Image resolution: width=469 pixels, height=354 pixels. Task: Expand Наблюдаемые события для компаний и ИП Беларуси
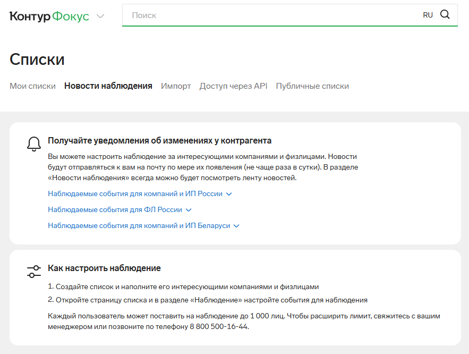[x=143, y=225]
